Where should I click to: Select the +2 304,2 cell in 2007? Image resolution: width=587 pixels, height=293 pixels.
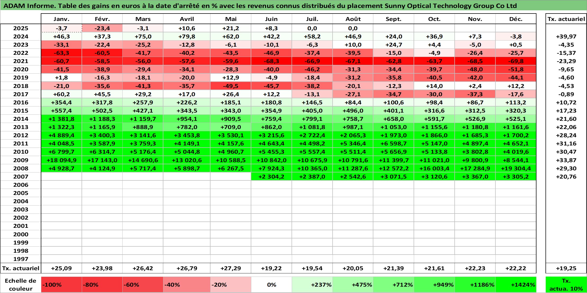tap(271, 176)
